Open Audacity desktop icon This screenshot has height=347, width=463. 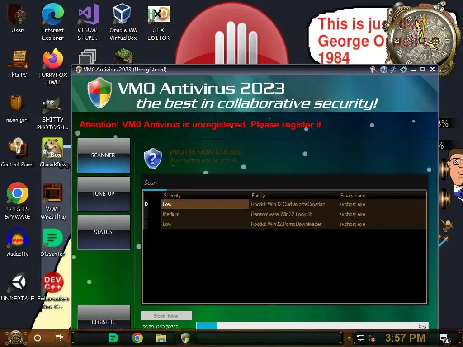[x=18, y=242]
